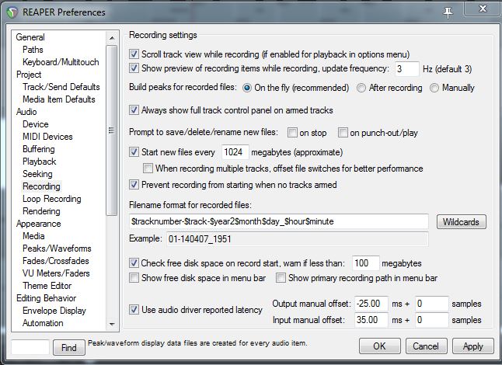The width and height of the screenshot is (502, 365).
Task: Open Rendering preferences page
Action: click(x=41, y=211)
